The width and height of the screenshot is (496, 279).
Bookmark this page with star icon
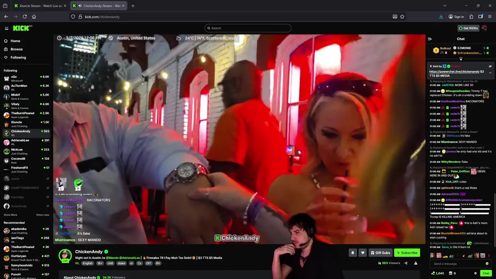[402, 17]
